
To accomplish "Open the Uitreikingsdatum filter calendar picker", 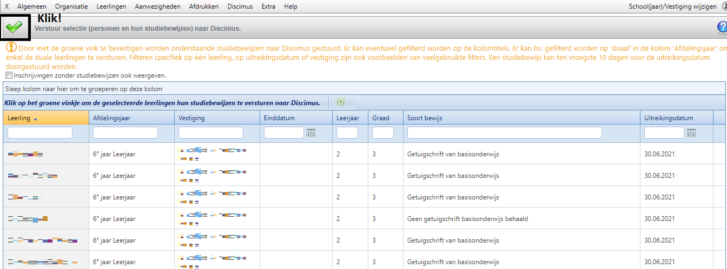I will pyautogui.click(x=691, y=133).
